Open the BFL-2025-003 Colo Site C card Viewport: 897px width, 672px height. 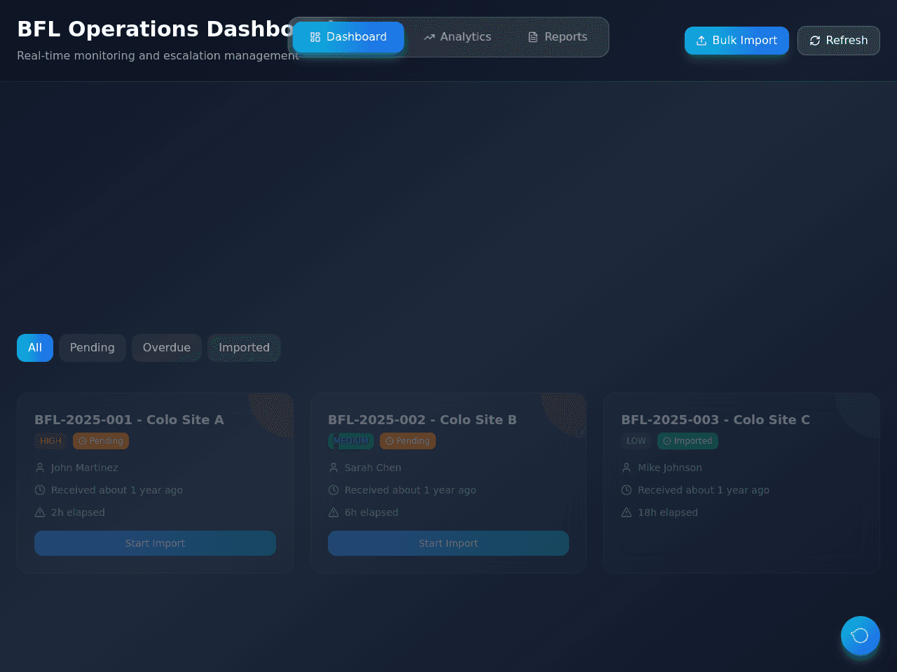pyautogui.click(x=741, y=483)
